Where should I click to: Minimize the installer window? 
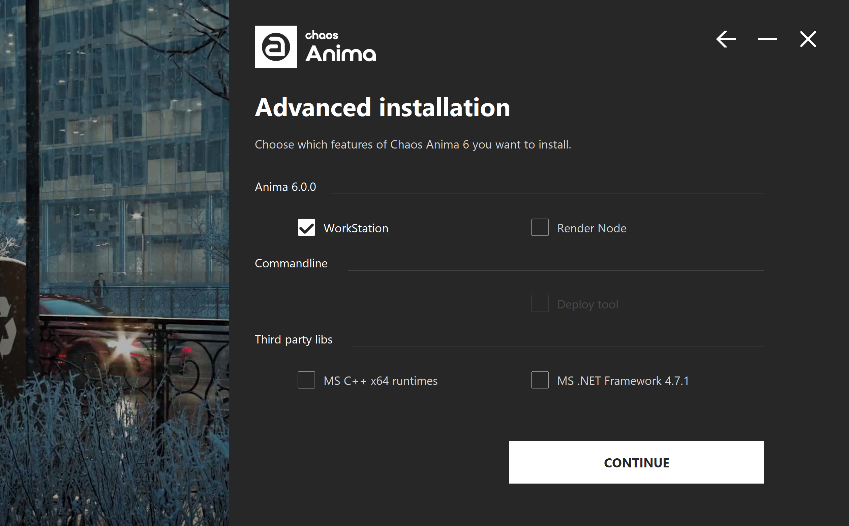767,39
